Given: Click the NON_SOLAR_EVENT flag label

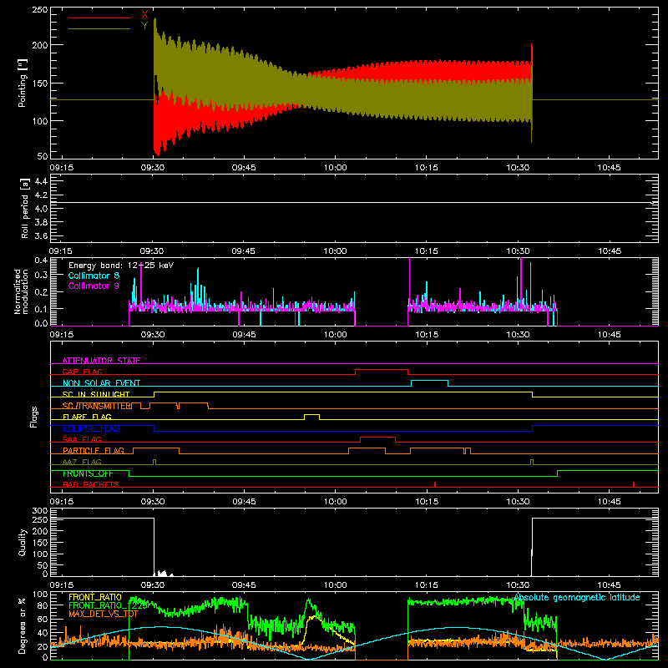Looking at the screenshot, I should (101, 383).
